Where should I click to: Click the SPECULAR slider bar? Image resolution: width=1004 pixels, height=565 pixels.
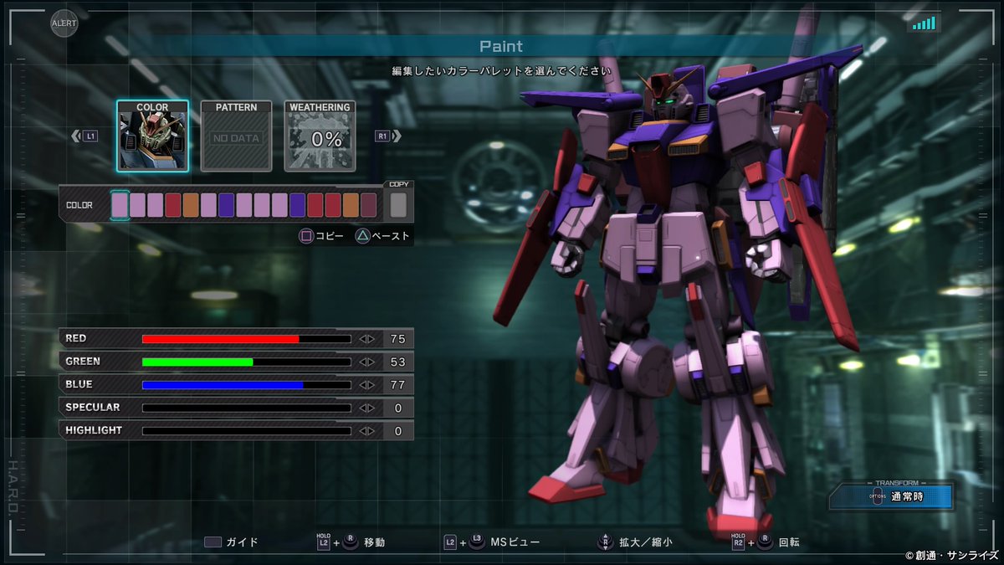coord(247,408)
